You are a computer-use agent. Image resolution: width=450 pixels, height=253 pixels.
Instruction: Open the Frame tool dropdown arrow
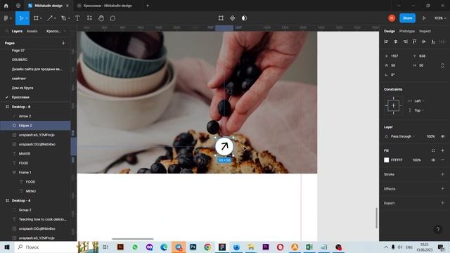point(41,18)
